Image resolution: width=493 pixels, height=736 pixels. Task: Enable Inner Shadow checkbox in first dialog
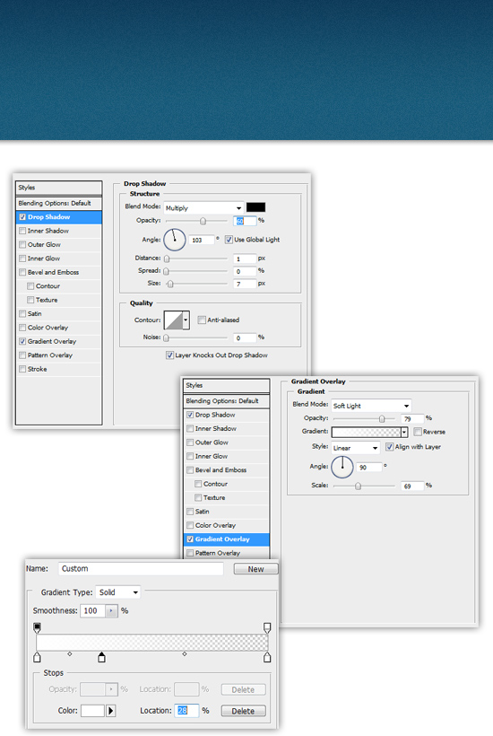[x=22, y=231]
